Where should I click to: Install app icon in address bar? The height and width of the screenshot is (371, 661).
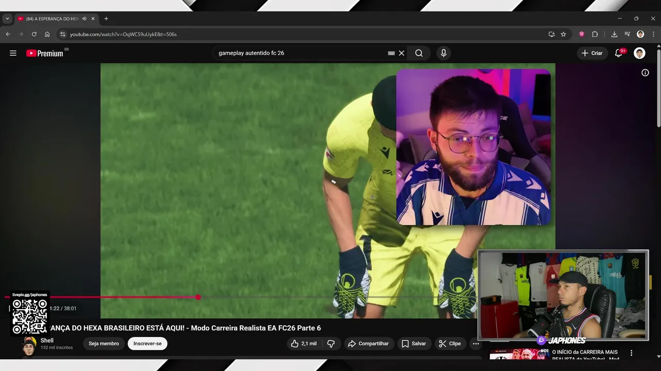point(552,34)
